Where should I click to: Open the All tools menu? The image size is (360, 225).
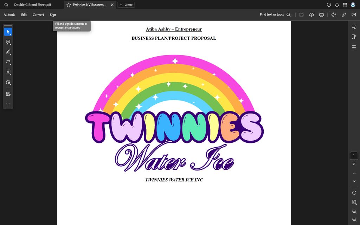9,15
